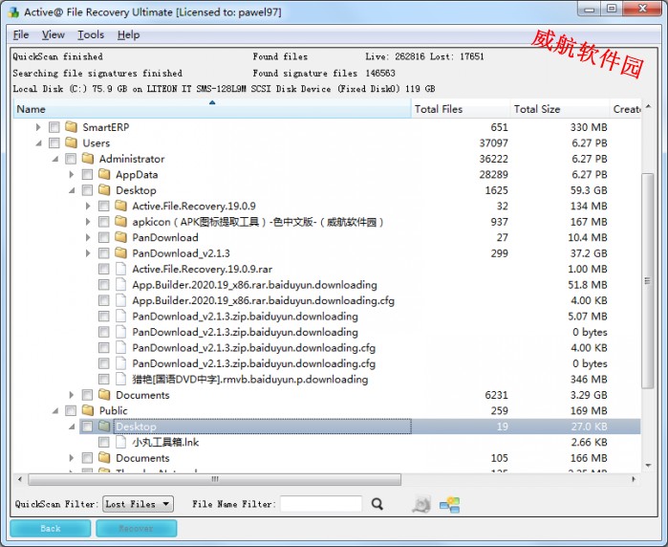Open the QuickScan Filter Lost Files dropdown

(138, 504)
